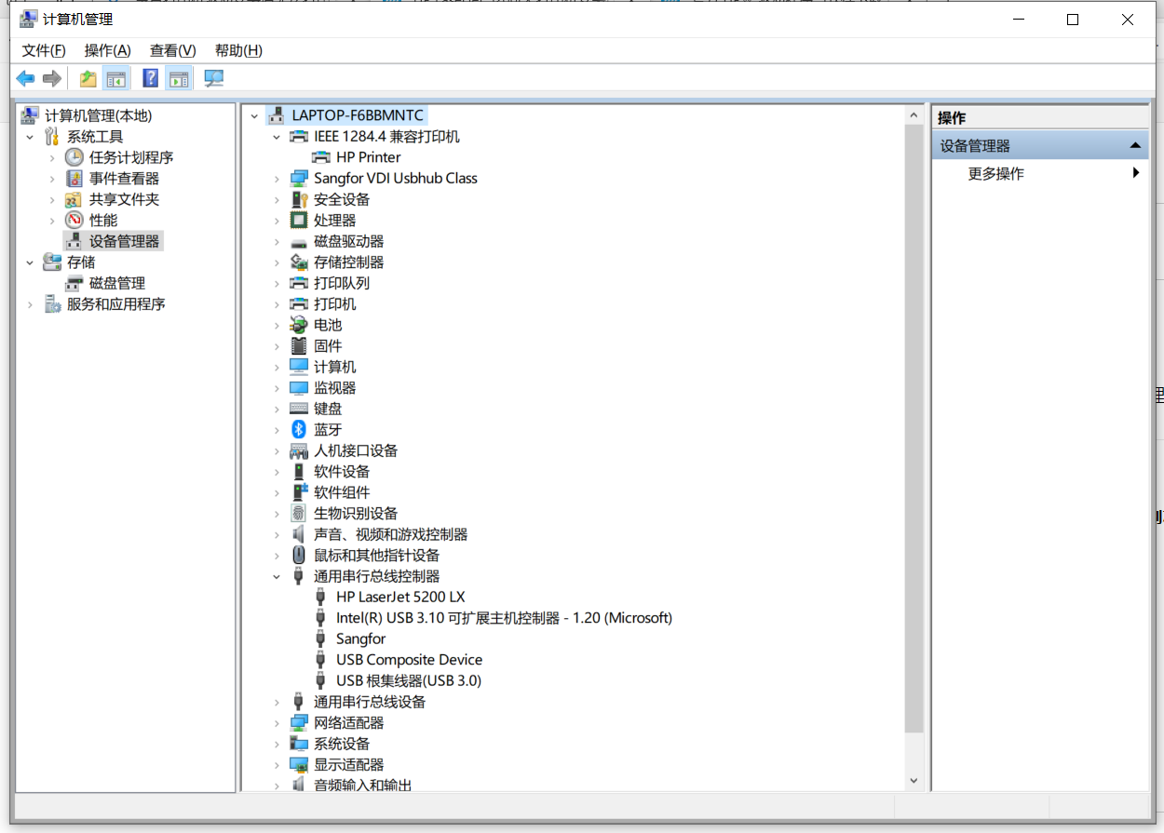Open the 操作(A) menu
1164x833 pixels.
[x=107, y=50]
